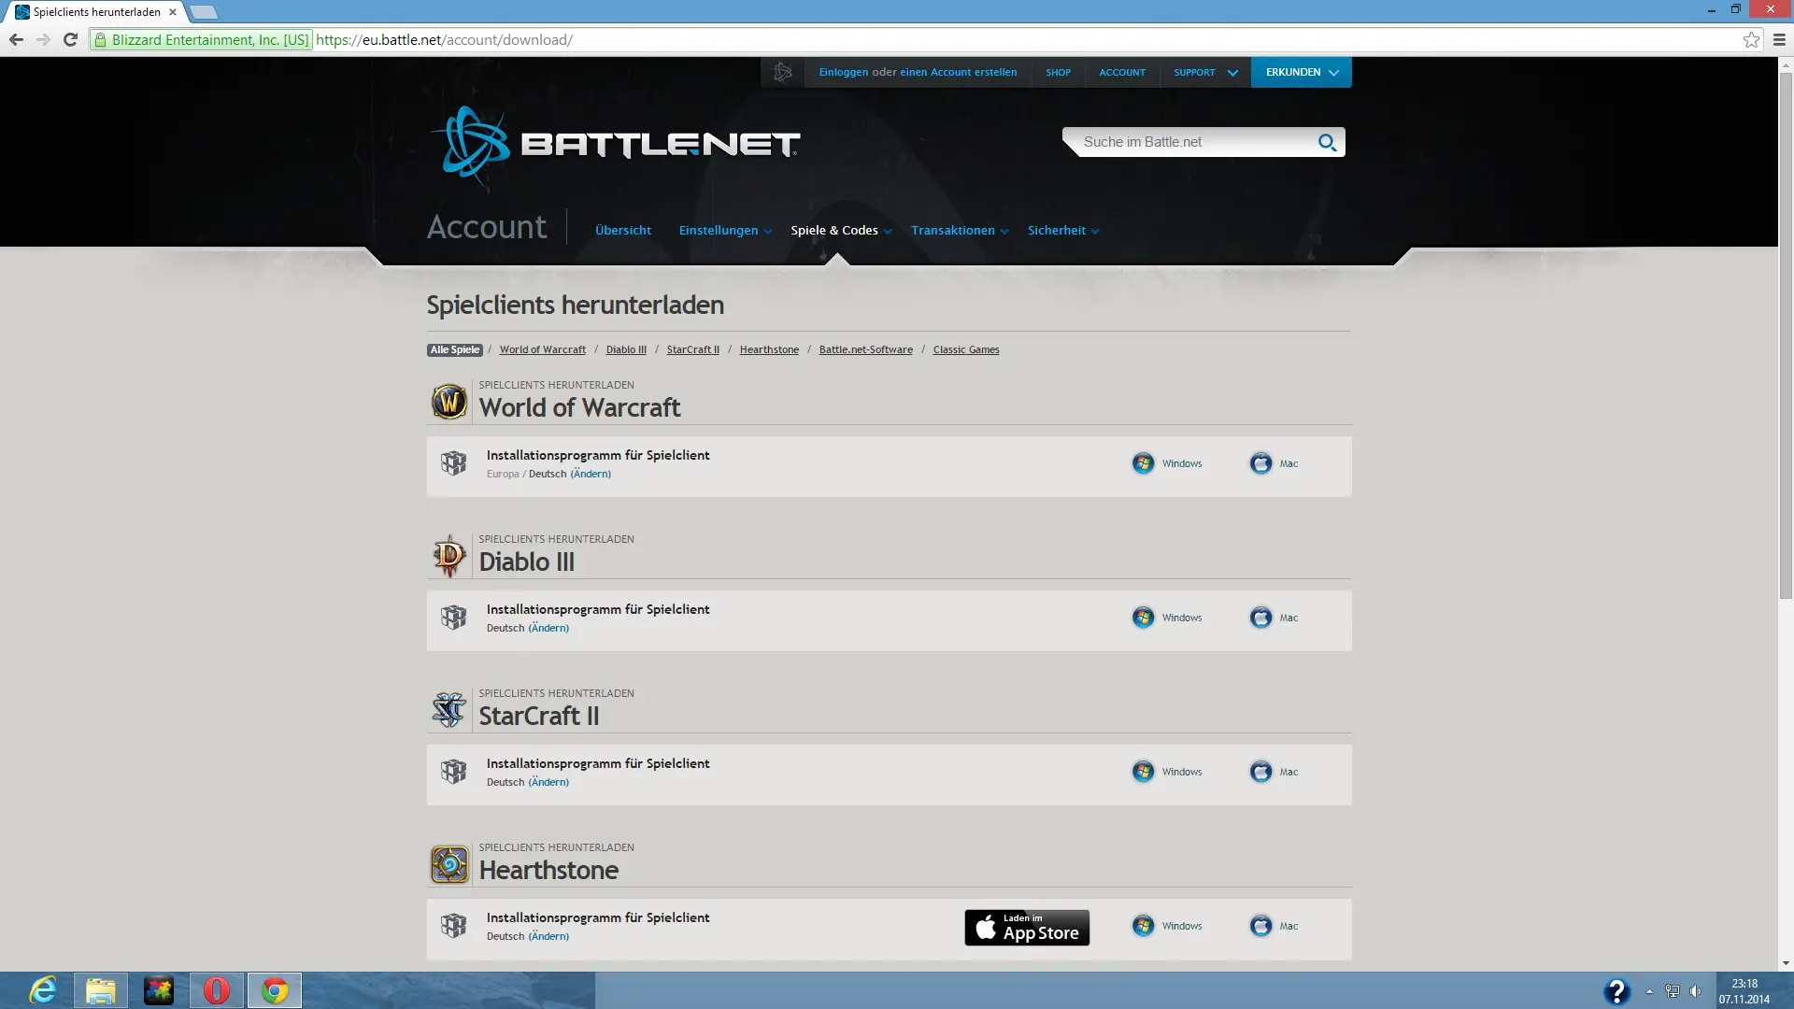Filter by World of Warcraft
1794x1009 pixels.
click(543, 349)
